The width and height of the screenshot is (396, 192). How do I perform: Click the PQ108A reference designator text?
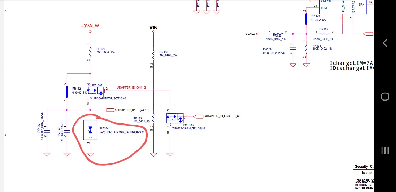pyautogui.click(x=97, y=85)
